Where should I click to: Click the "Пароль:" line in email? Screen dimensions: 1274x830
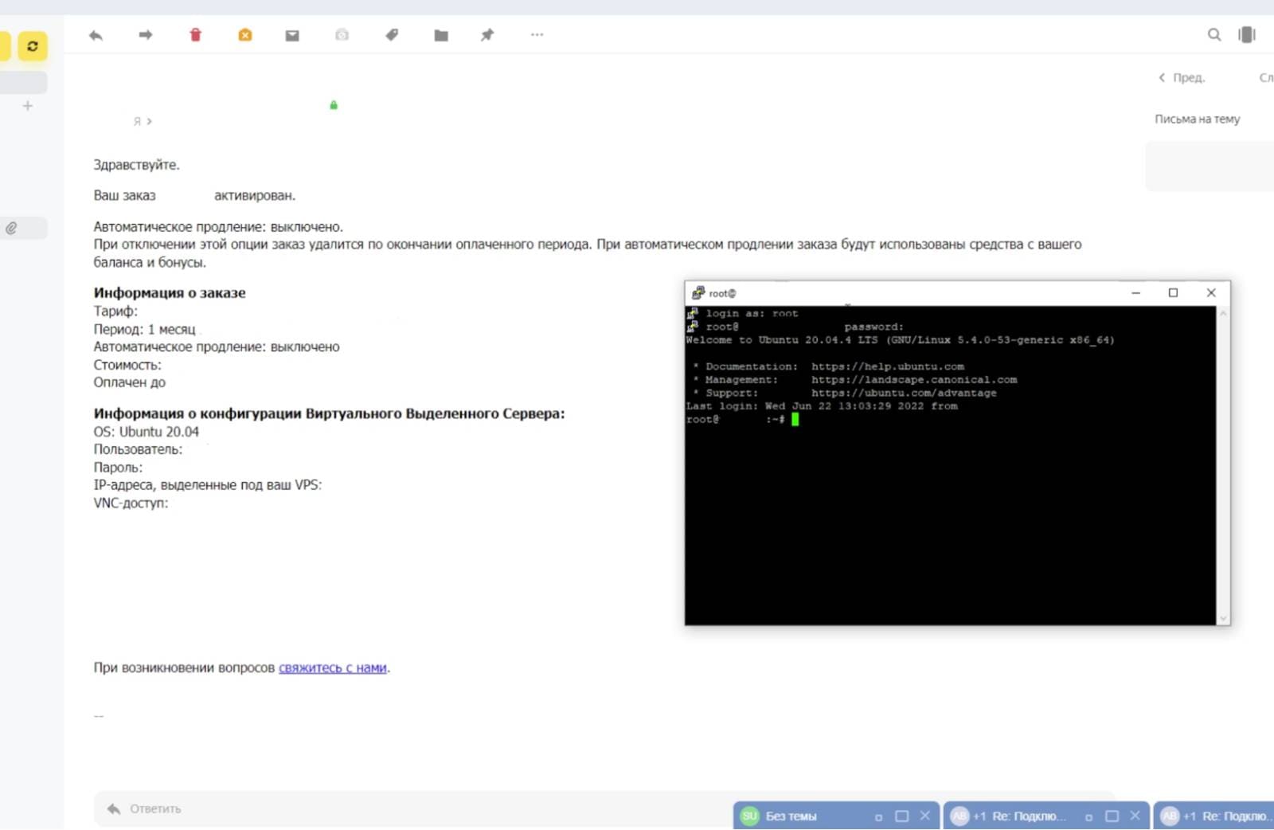click(118, 468)
